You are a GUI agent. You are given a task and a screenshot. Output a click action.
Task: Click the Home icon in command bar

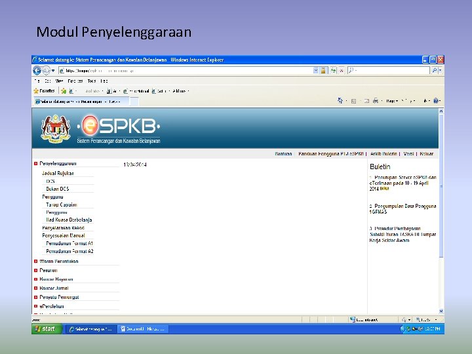[x=340, y=100]
